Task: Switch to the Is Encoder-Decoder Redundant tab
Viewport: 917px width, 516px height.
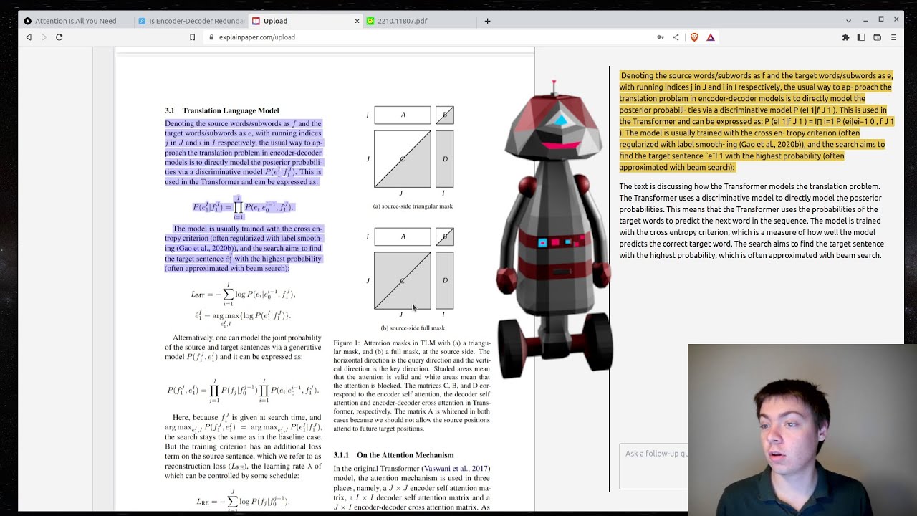Action: [190, 21]
